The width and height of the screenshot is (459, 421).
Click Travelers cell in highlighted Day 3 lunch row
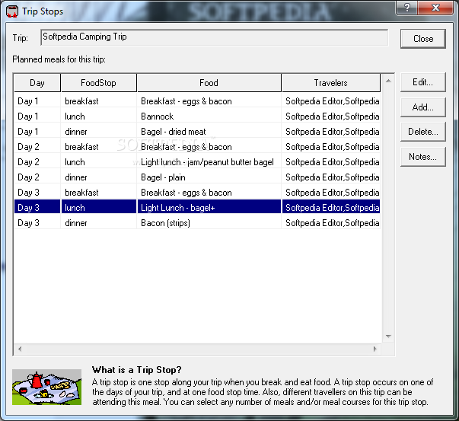331,208
